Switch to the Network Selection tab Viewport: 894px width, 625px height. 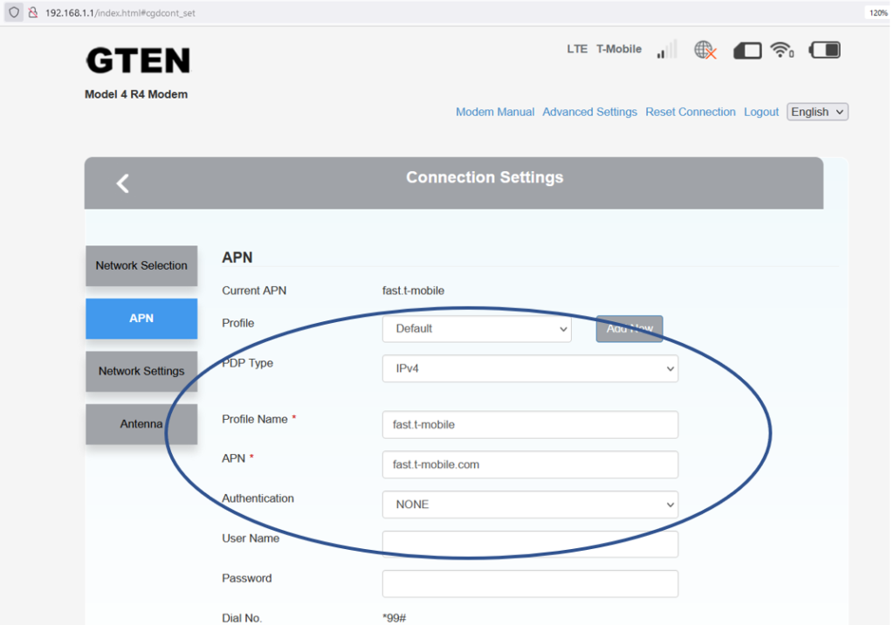click(141, 265)
